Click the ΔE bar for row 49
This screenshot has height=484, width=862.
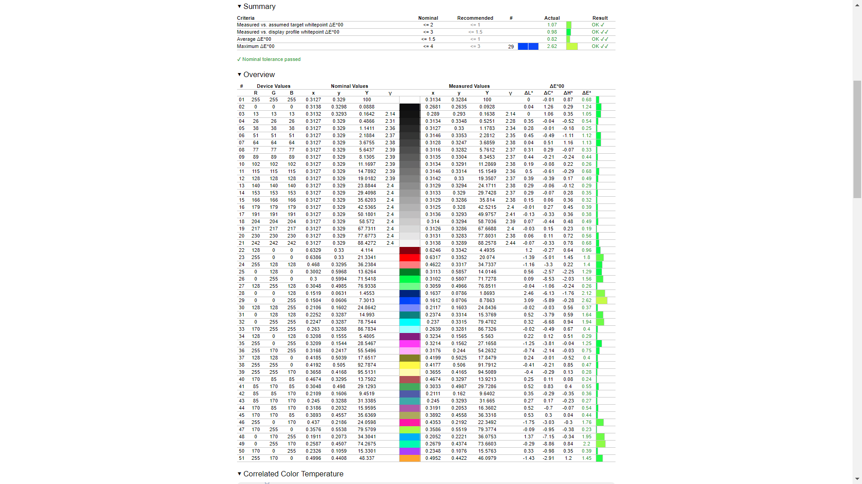tap(601, 444)
